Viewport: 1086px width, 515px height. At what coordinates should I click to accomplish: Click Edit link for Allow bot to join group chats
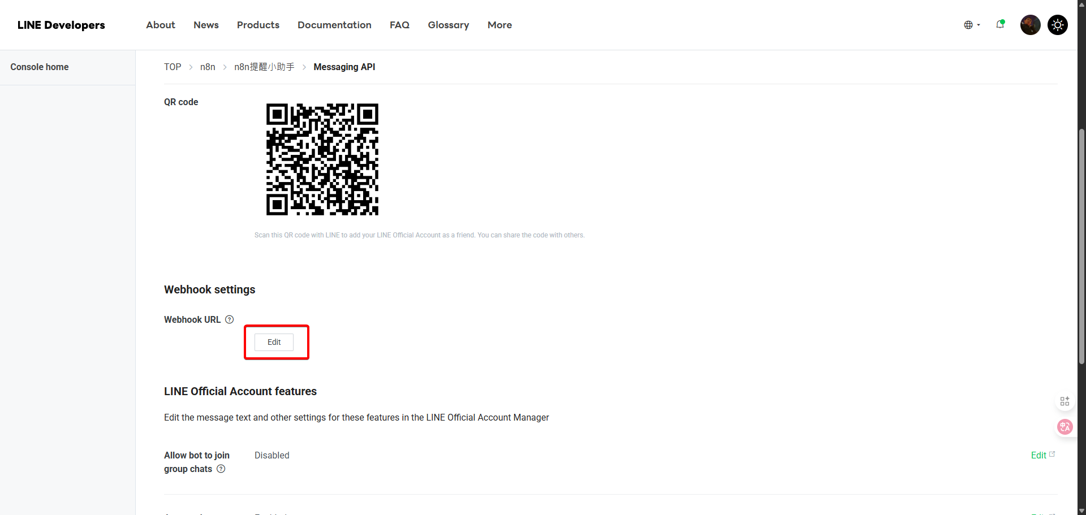coord(1040,455)
